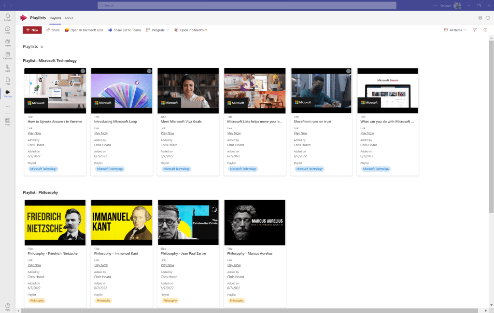Open the Calls section
The image size is (494, 313).
pos(8,68)
